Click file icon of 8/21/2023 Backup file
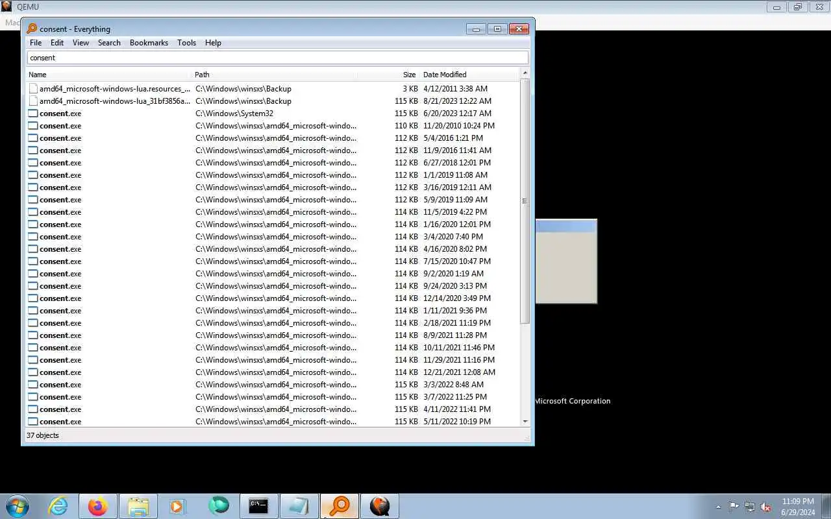The height and width of the screenshot is (519, 831). click(x=33, y=101)
